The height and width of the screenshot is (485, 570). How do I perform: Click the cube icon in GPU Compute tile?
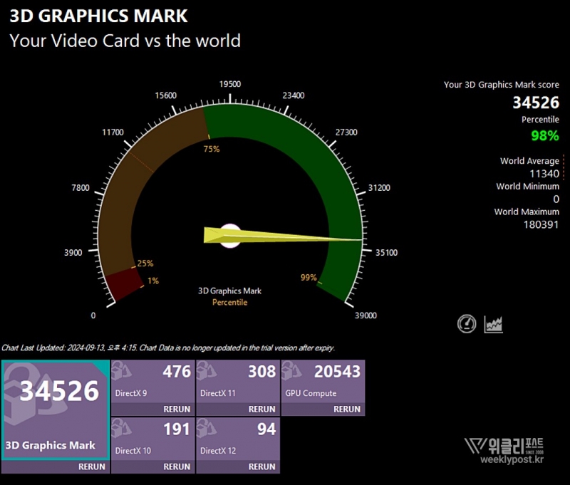(291, 370)
